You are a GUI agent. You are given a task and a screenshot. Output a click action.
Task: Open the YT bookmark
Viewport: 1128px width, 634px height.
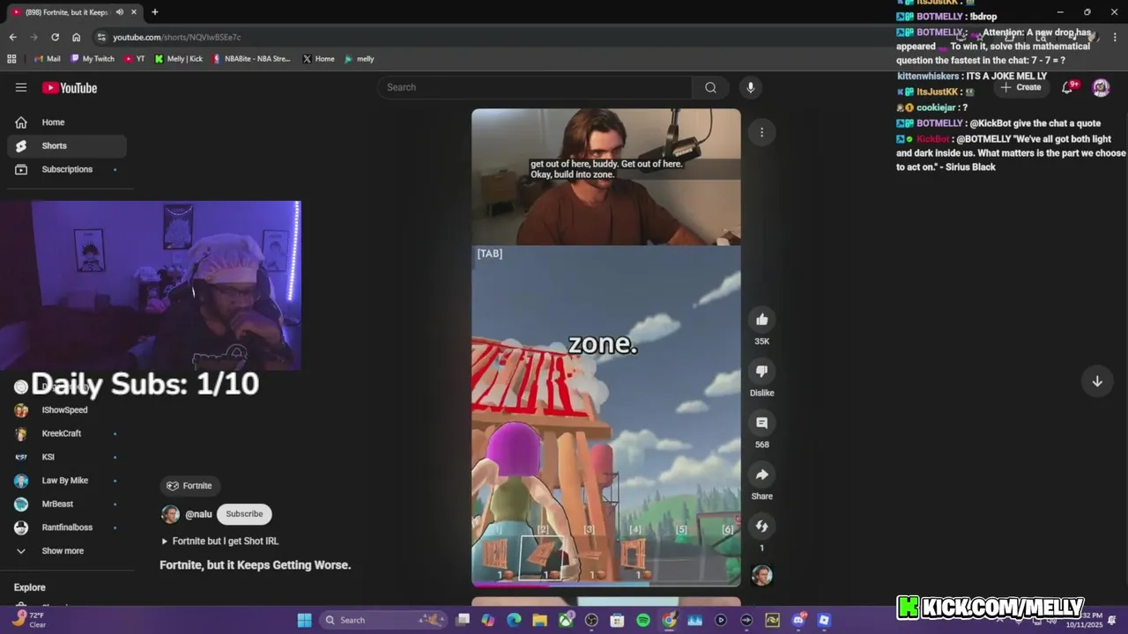pos(134,59)
